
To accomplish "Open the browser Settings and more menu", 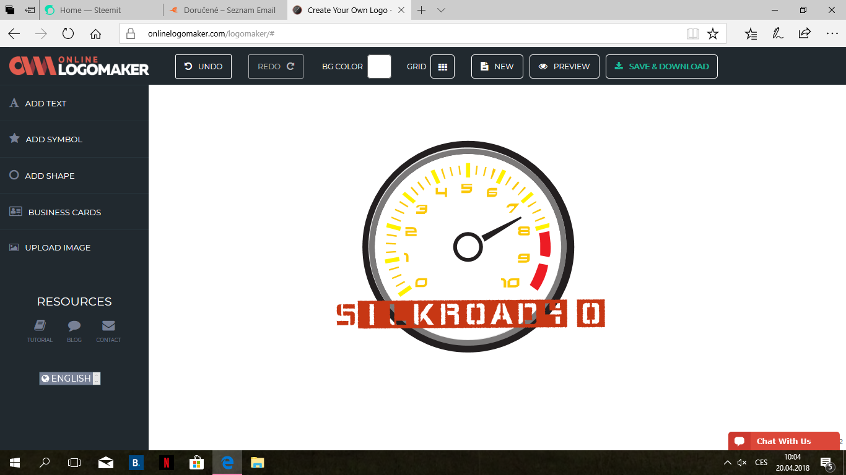I will (832, 34).
